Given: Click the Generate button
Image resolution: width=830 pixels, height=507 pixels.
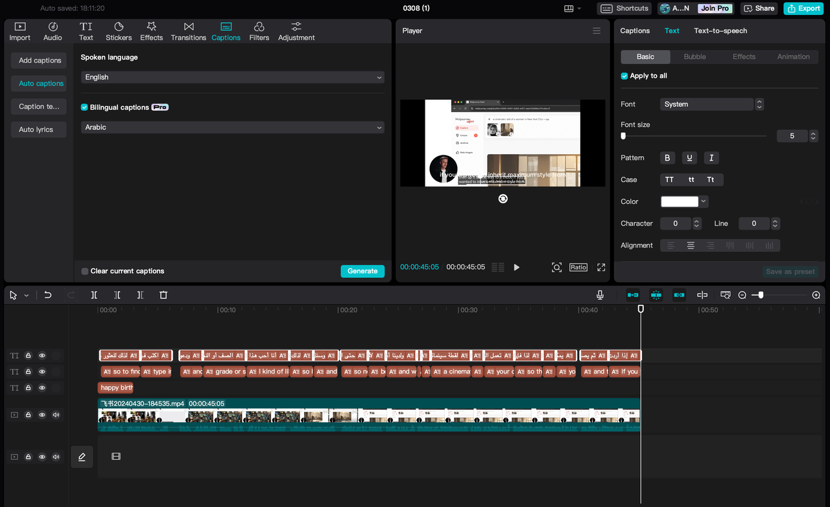Looking at the screenshot, I should [362, 271].
